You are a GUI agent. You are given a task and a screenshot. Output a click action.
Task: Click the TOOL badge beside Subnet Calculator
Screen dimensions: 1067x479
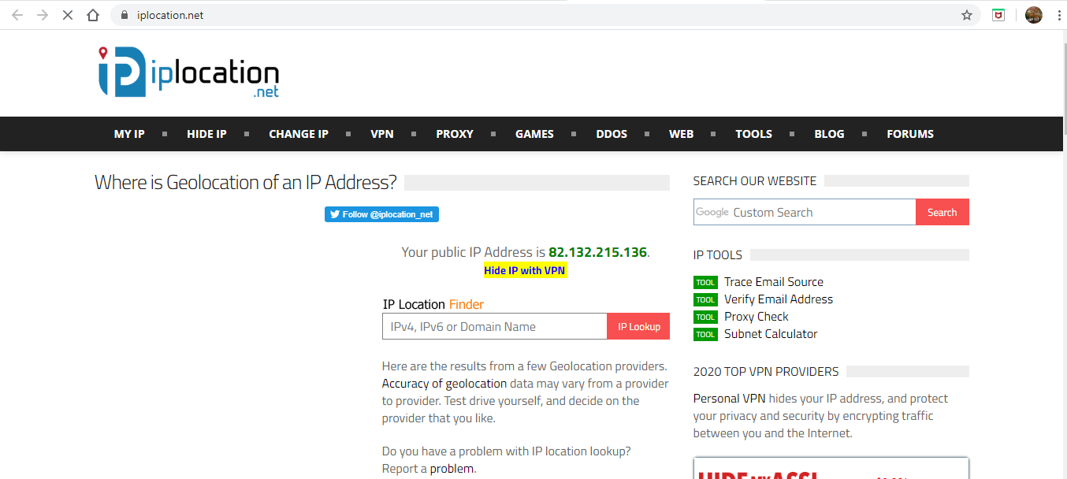click(705, 334)
